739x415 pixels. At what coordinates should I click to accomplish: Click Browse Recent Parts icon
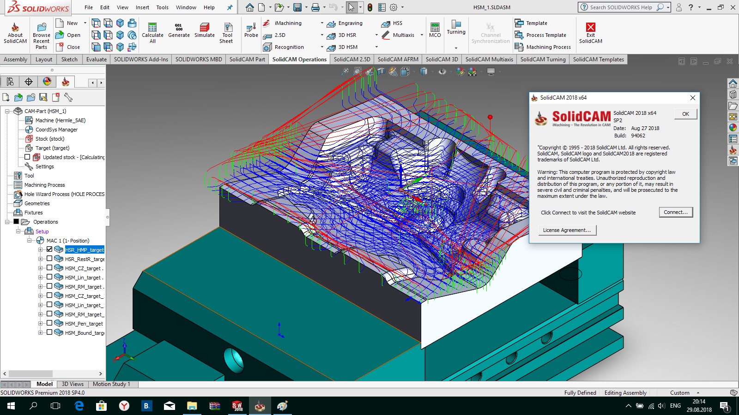click(42, 36)
